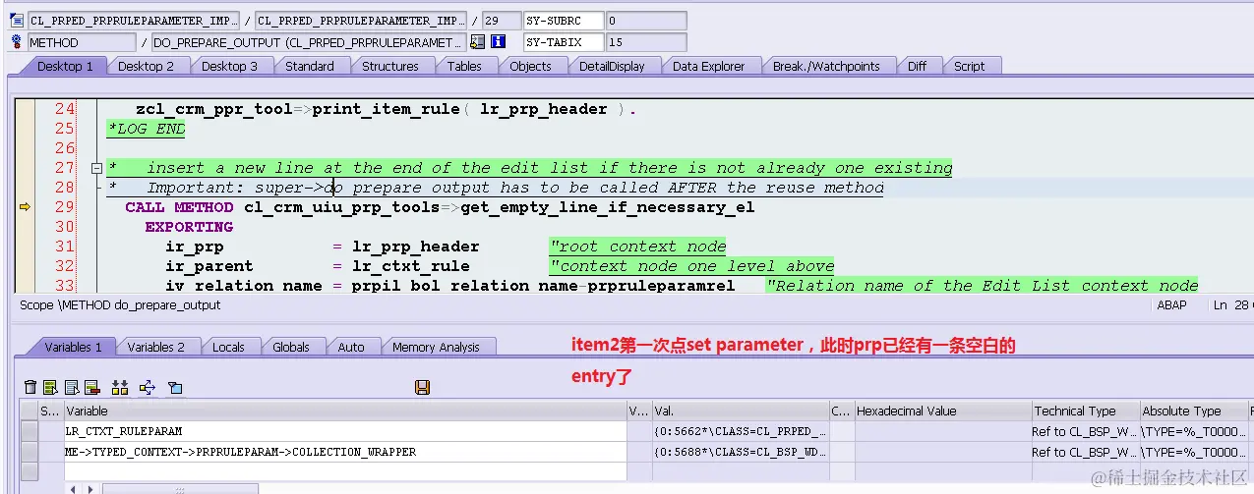The width and height of the screenshot is (1254, 494).
Task: Click the Hexadecimal Value column header
Action: [x=941, y=411]
